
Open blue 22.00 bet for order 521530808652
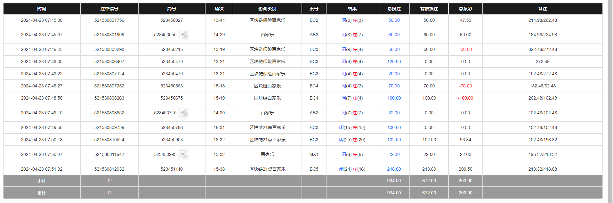click(x=394, y=113)
